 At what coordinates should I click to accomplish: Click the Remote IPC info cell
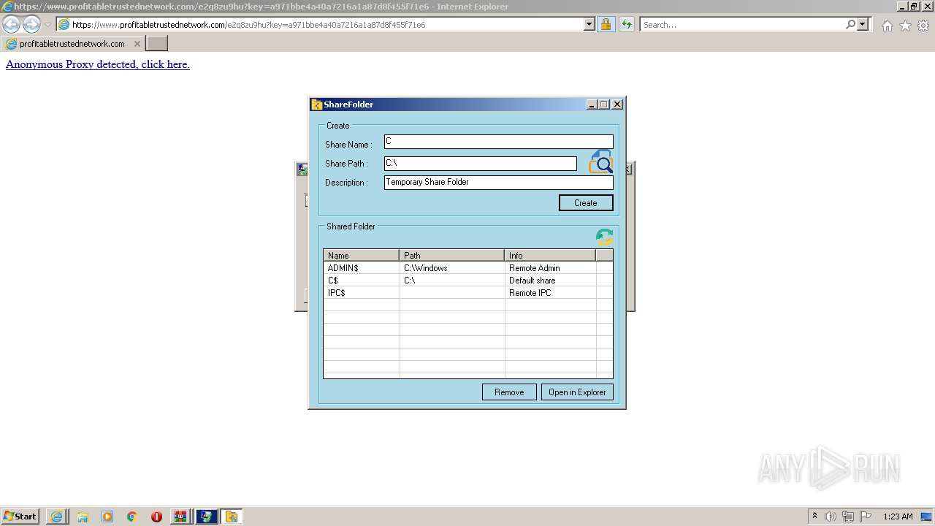click(530, 293)
